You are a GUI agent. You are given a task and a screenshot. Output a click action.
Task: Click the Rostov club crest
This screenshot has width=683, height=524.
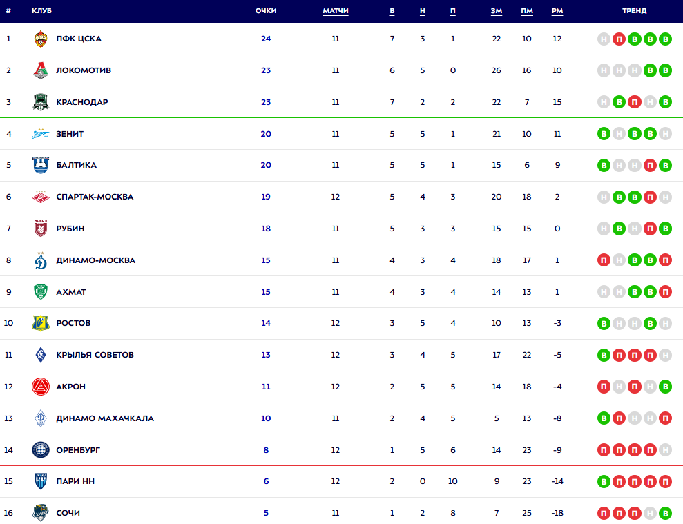[x=41, y=323]
